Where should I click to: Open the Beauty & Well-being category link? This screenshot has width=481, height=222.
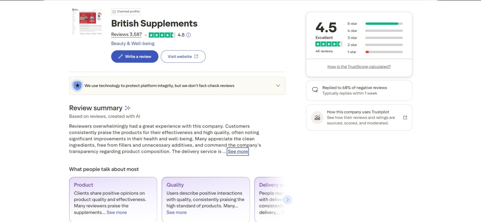133,43
